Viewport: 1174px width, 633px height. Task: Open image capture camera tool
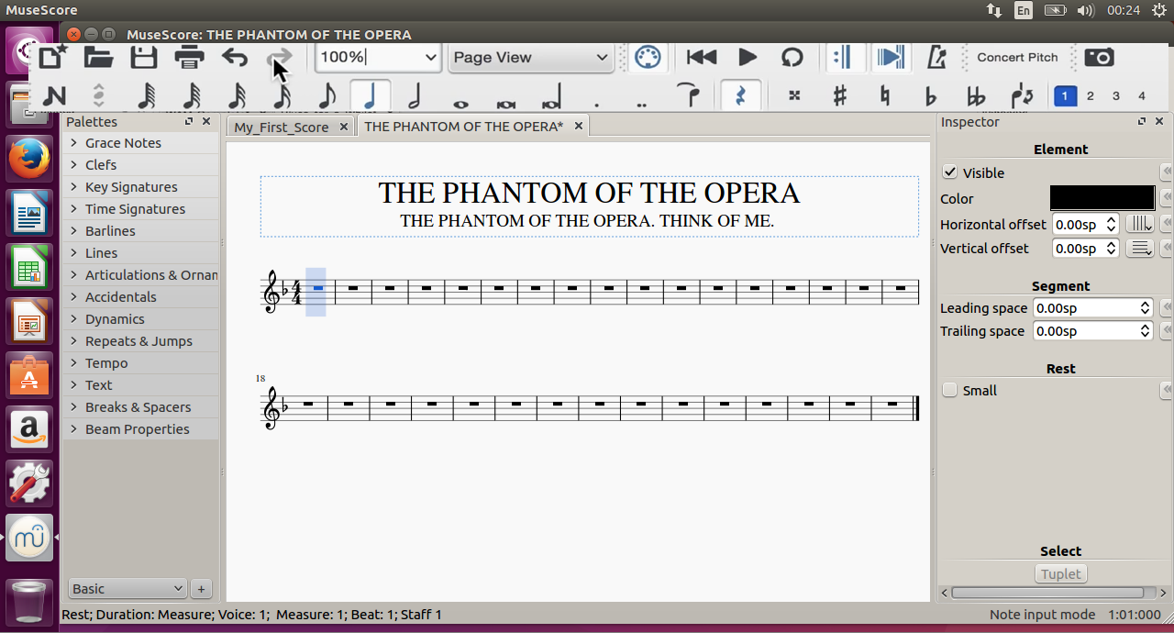point(1099,57)
